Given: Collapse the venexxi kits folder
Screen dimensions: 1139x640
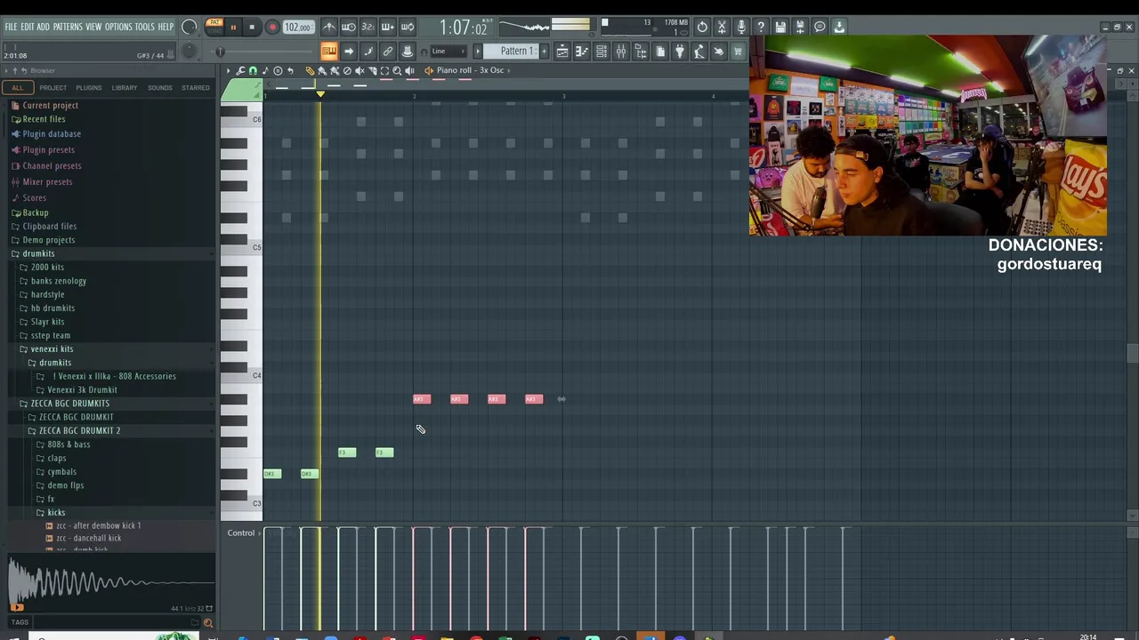Looking at the screenshot, I should pyautogui.click(x=52, y=348).
